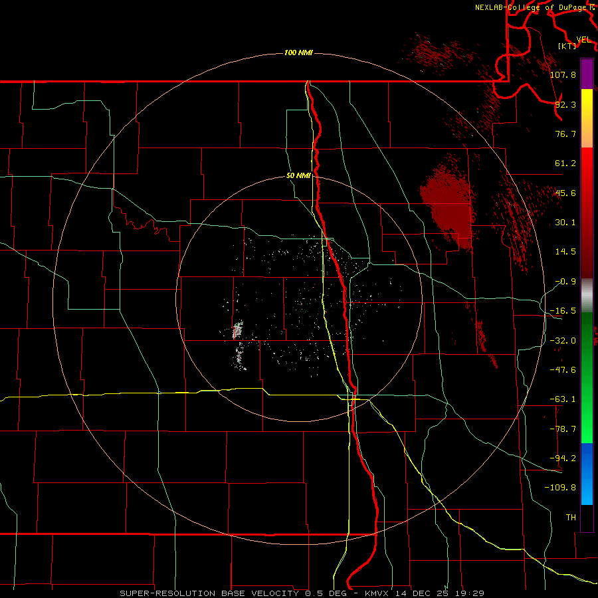Click the -109.8 legend value
598x598 pixels.
pyautogui.click(x=560, y=488)
